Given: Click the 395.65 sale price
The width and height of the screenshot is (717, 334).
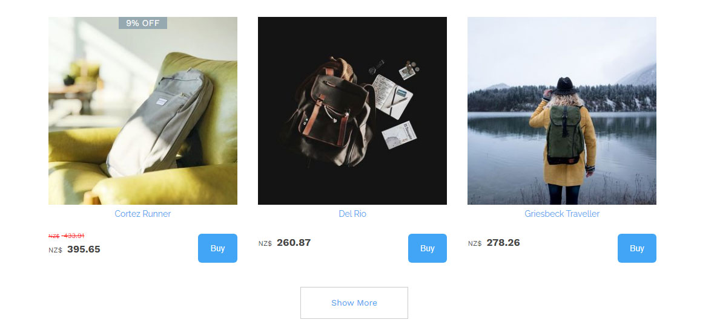Looking at the screenshot, I should (84, 249).
